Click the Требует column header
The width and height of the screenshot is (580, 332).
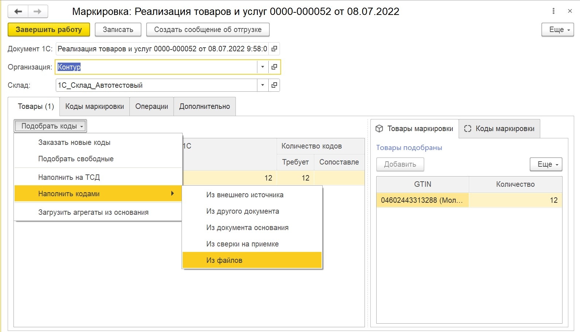point(295,162)
